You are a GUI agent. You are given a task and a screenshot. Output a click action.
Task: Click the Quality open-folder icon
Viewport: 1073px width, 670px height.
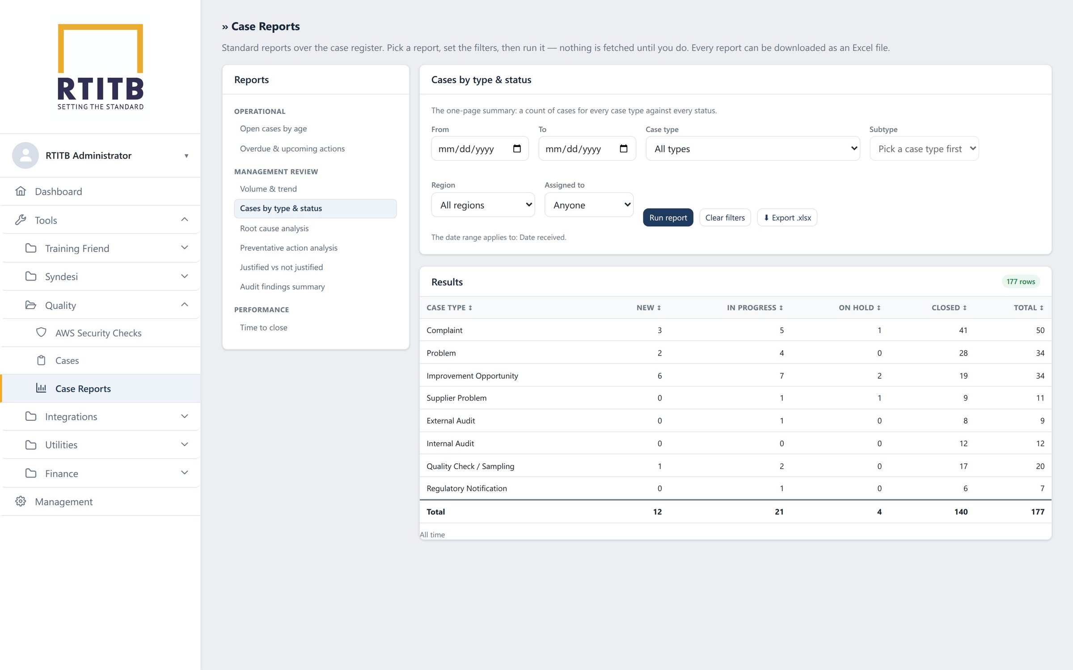point(31,305)
